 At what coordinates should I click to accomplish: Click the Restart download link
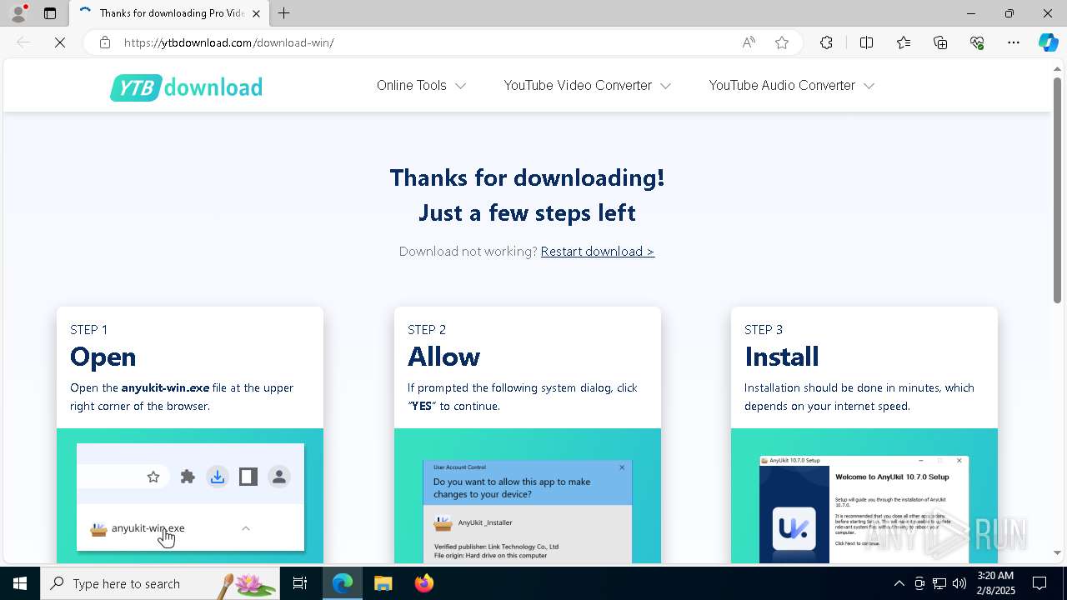click(x=598, y=252)
